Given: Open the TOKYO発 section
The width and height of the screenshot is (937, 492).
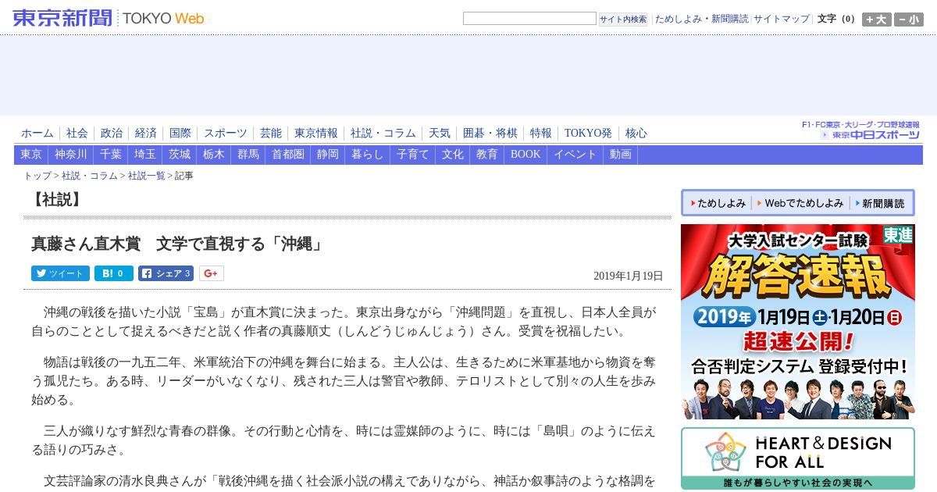Looking at the screenshot, I should click(588, 133).
